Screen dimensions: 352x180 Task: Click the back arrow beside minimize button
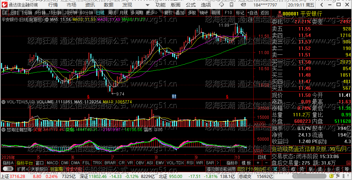[321, 5]
